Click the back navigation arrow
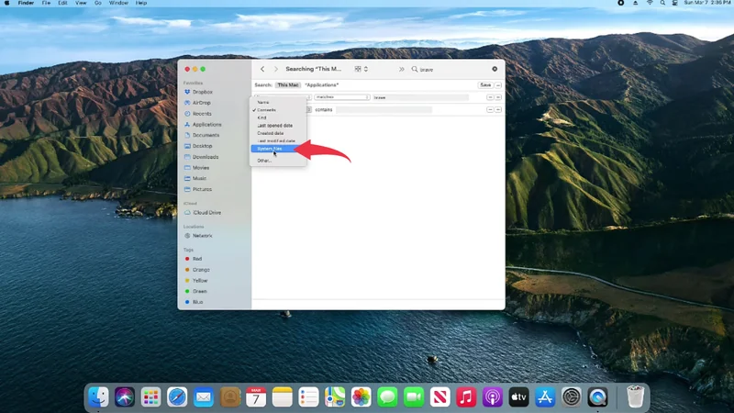The width and height of the screenshot is (734, 413). coord(262,69)
